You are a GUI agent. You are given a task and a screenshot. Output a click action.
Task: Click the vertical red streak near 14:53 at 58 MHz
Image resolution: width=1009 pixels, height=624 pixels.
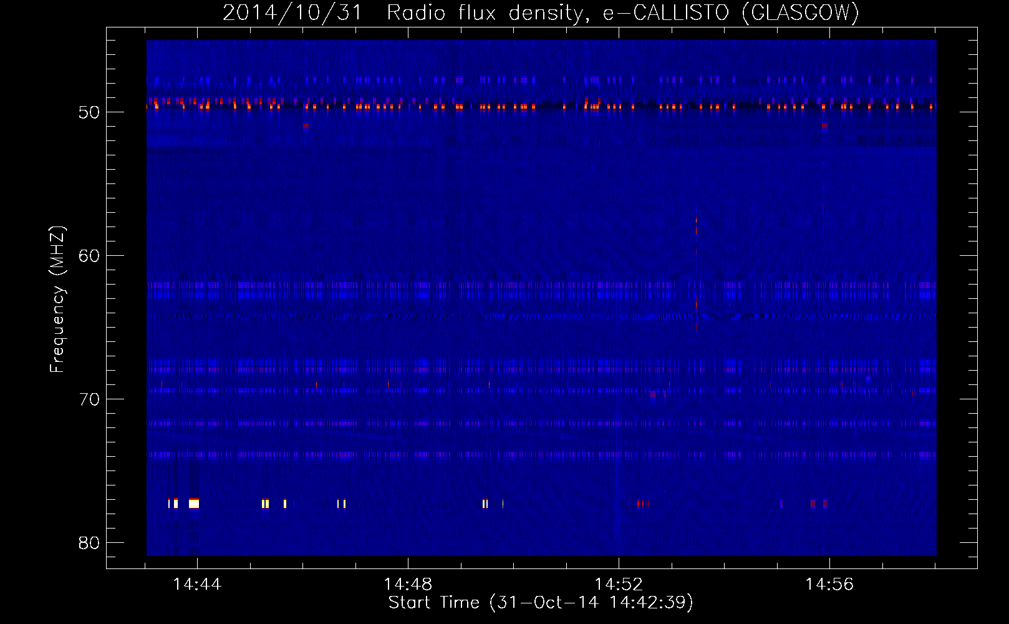point(696,226)
